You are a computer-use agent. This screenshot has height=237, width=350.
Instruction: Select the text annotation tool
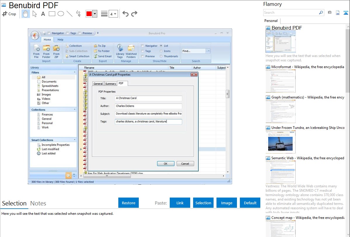click(x=43, y=14)
